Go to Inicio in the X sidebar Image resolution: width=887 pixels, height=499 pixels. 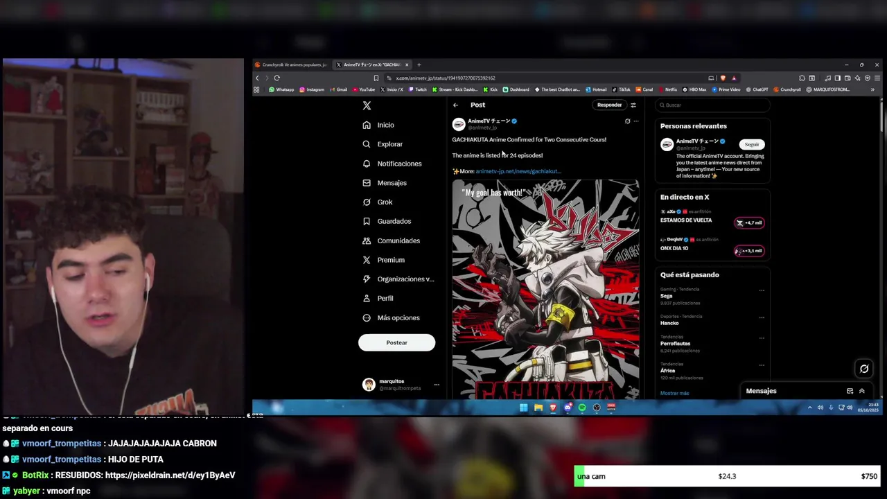[378, 125]
